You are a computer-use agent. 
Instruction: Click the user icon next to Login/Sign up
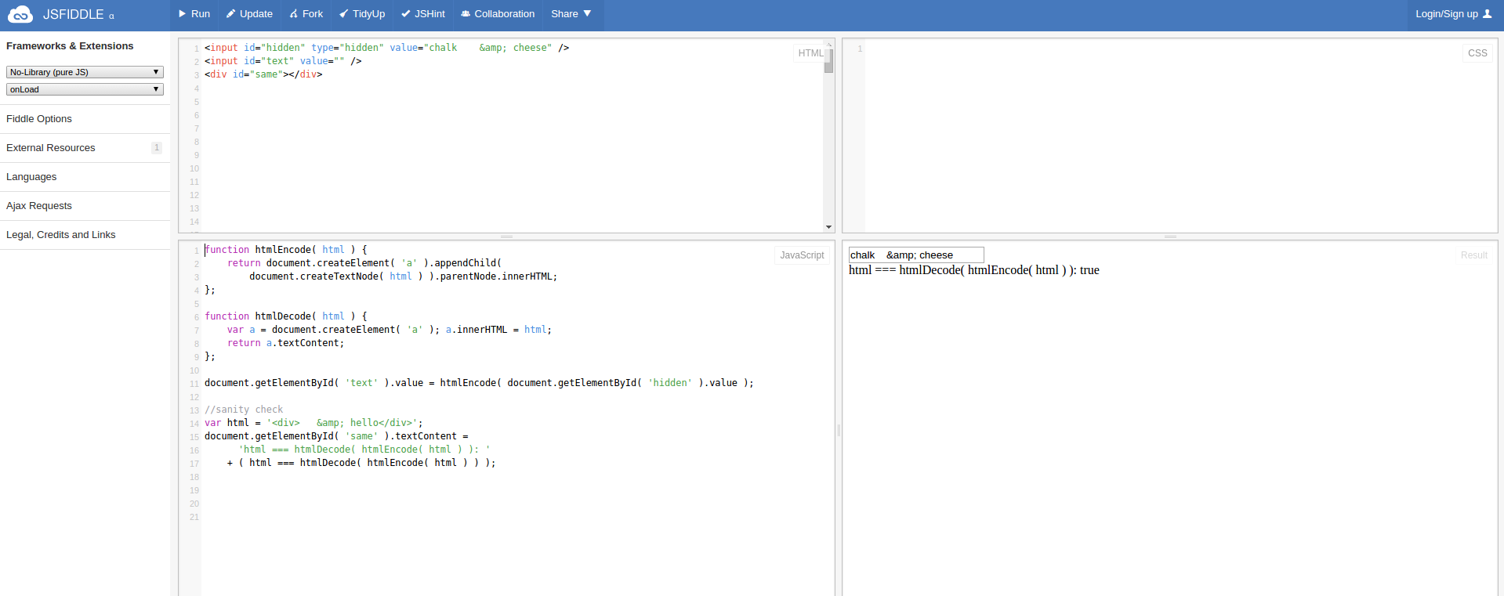point(1487,14)
